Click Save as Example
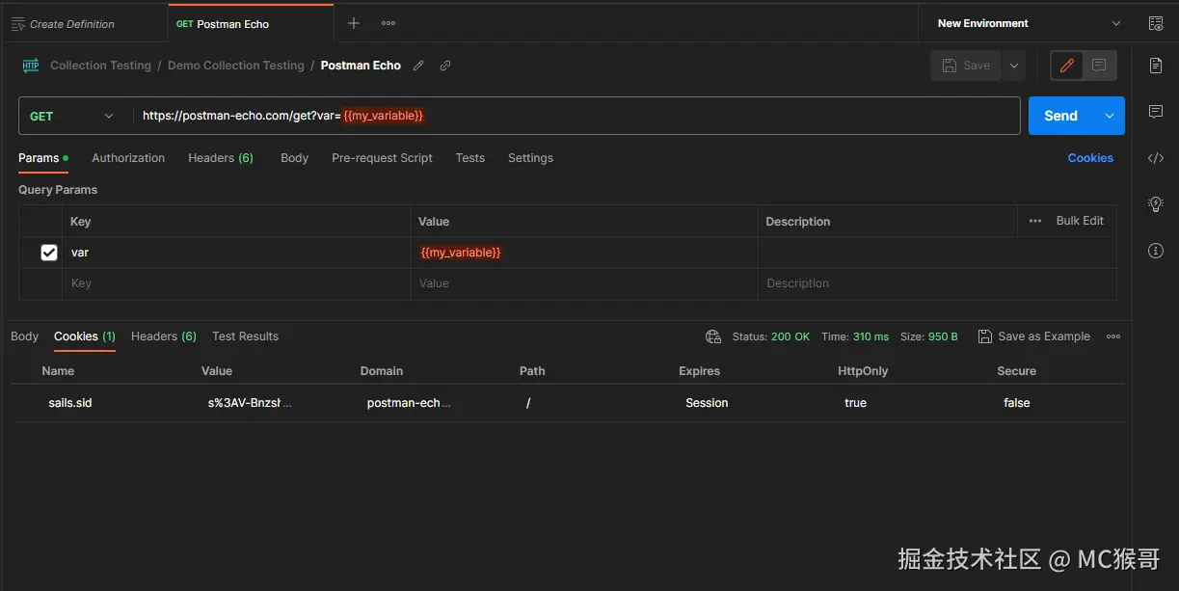The height and width of the screenshot is (591, 1179). click(1034, 336)
